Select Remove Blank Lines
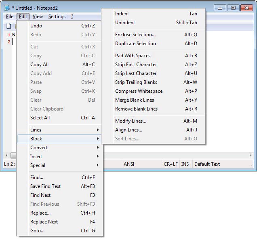The image size is (257, 240). (153, 109)
